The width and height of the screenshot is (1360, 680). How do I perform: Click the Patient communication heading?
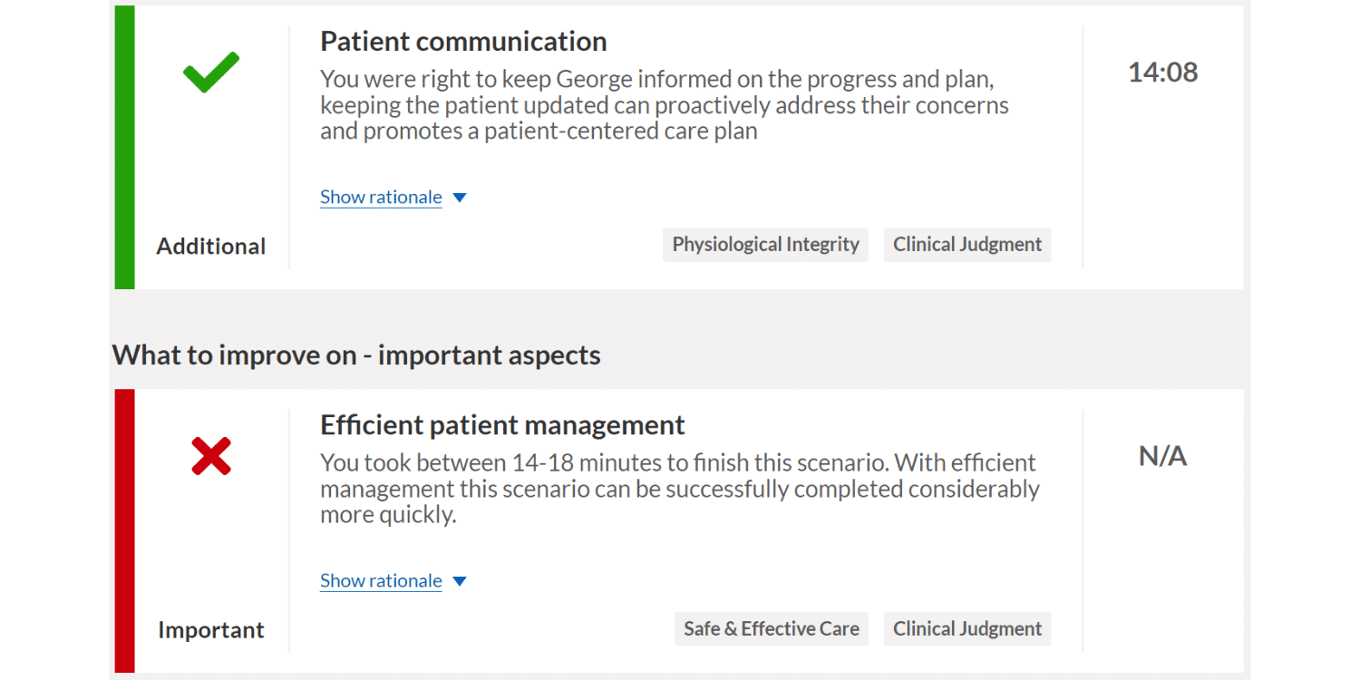[x=463, y=42]
